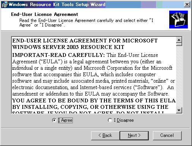
Task: Click the scroll down arrow of license text
Action: [179, 110]
